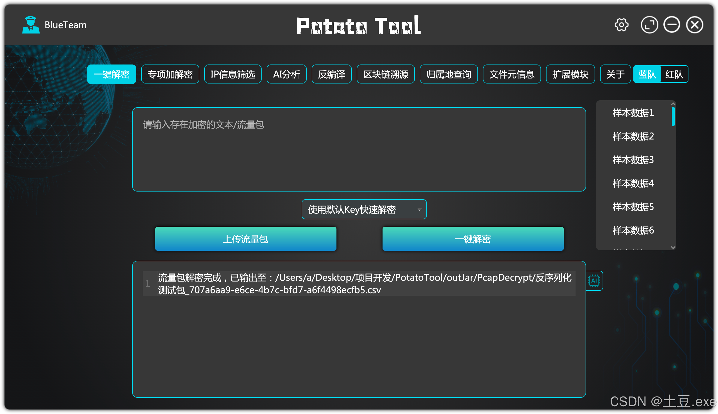Click the minimize circle icon
This screenshot has height=414, width=718.
point(672,25)
